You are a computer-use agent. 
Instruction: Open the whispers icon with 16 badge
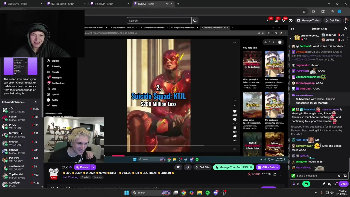(284, 21)
